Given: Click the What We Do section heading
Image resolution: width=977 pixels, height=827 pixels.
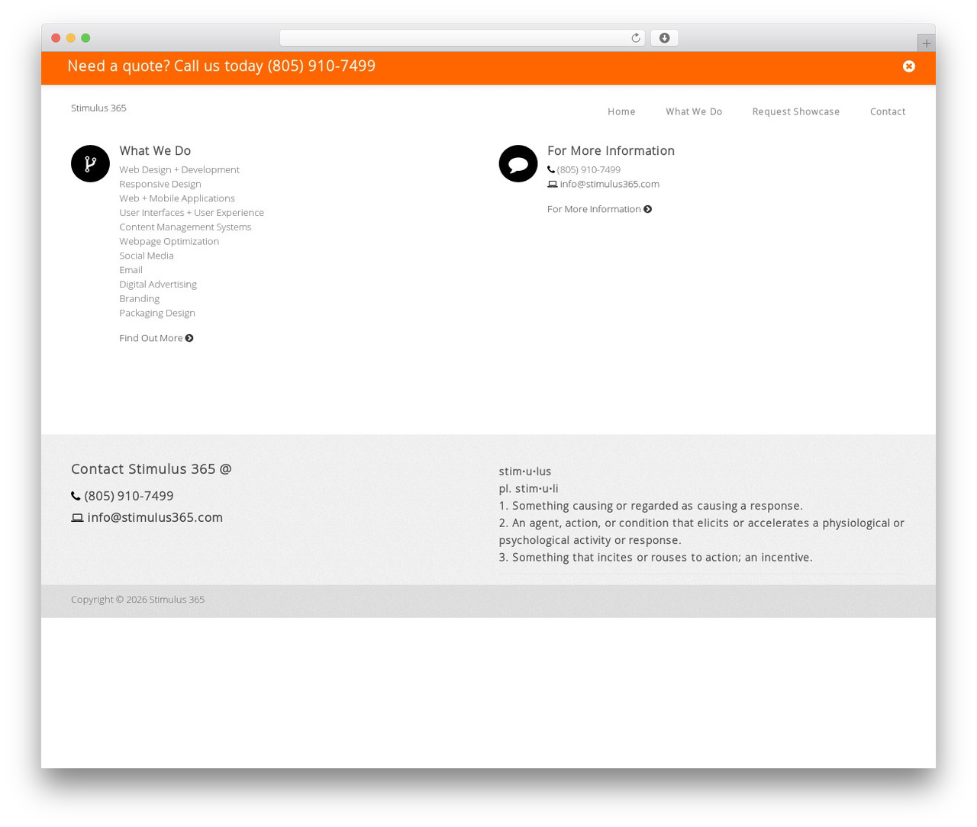Looking at the screenshot, I should pyautogui.click(x=155, y=151).
